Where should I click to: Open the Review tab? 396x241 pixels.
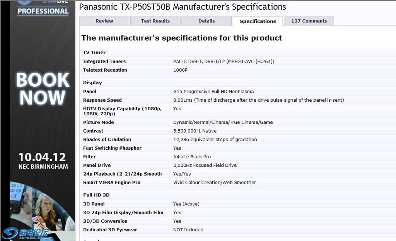[x=104, y=21]
